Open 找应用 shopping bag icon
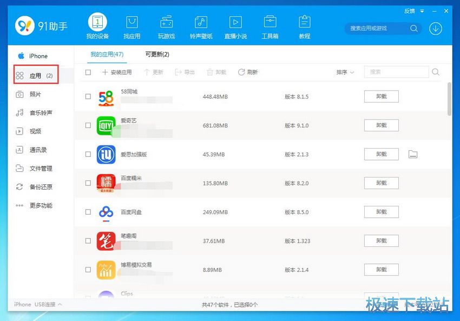 (132, 22)
